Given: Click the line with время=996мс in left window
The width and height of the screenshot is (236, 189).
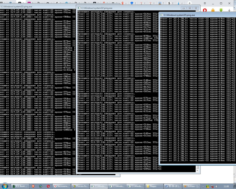Looking at the screenshot, I should point(37,35).
